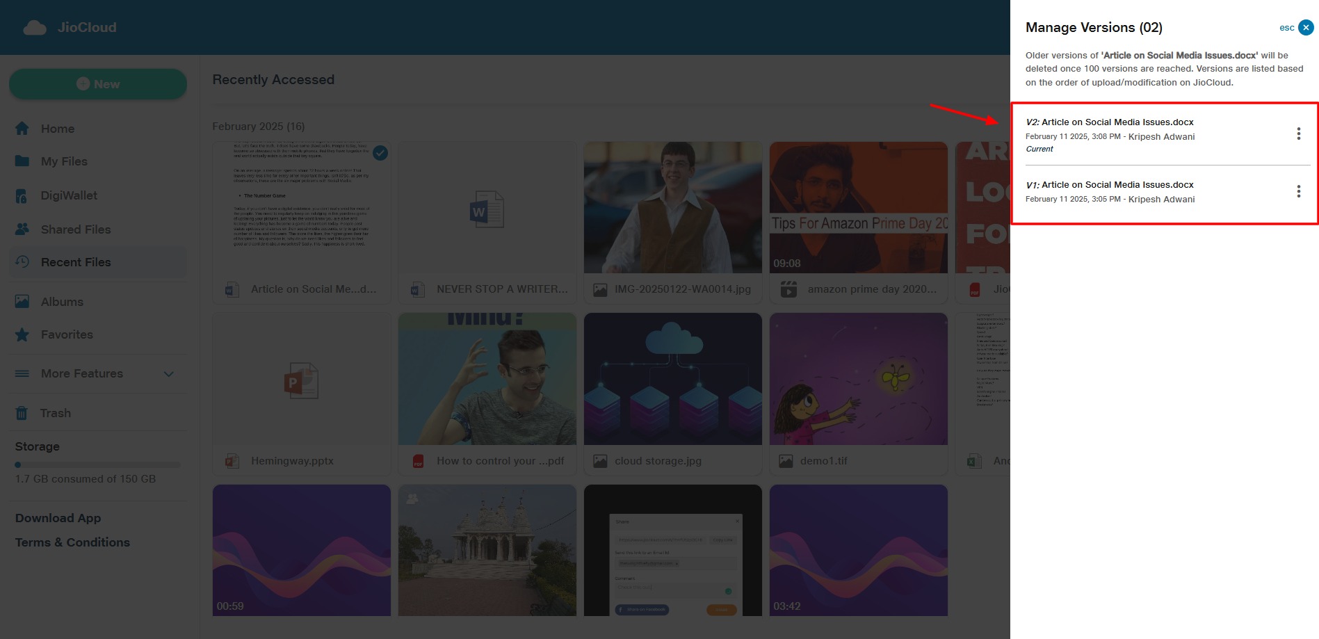Close the Manage Versions panel
Viewport: 1319px width, 639px height.
(x=1306, y=28)
